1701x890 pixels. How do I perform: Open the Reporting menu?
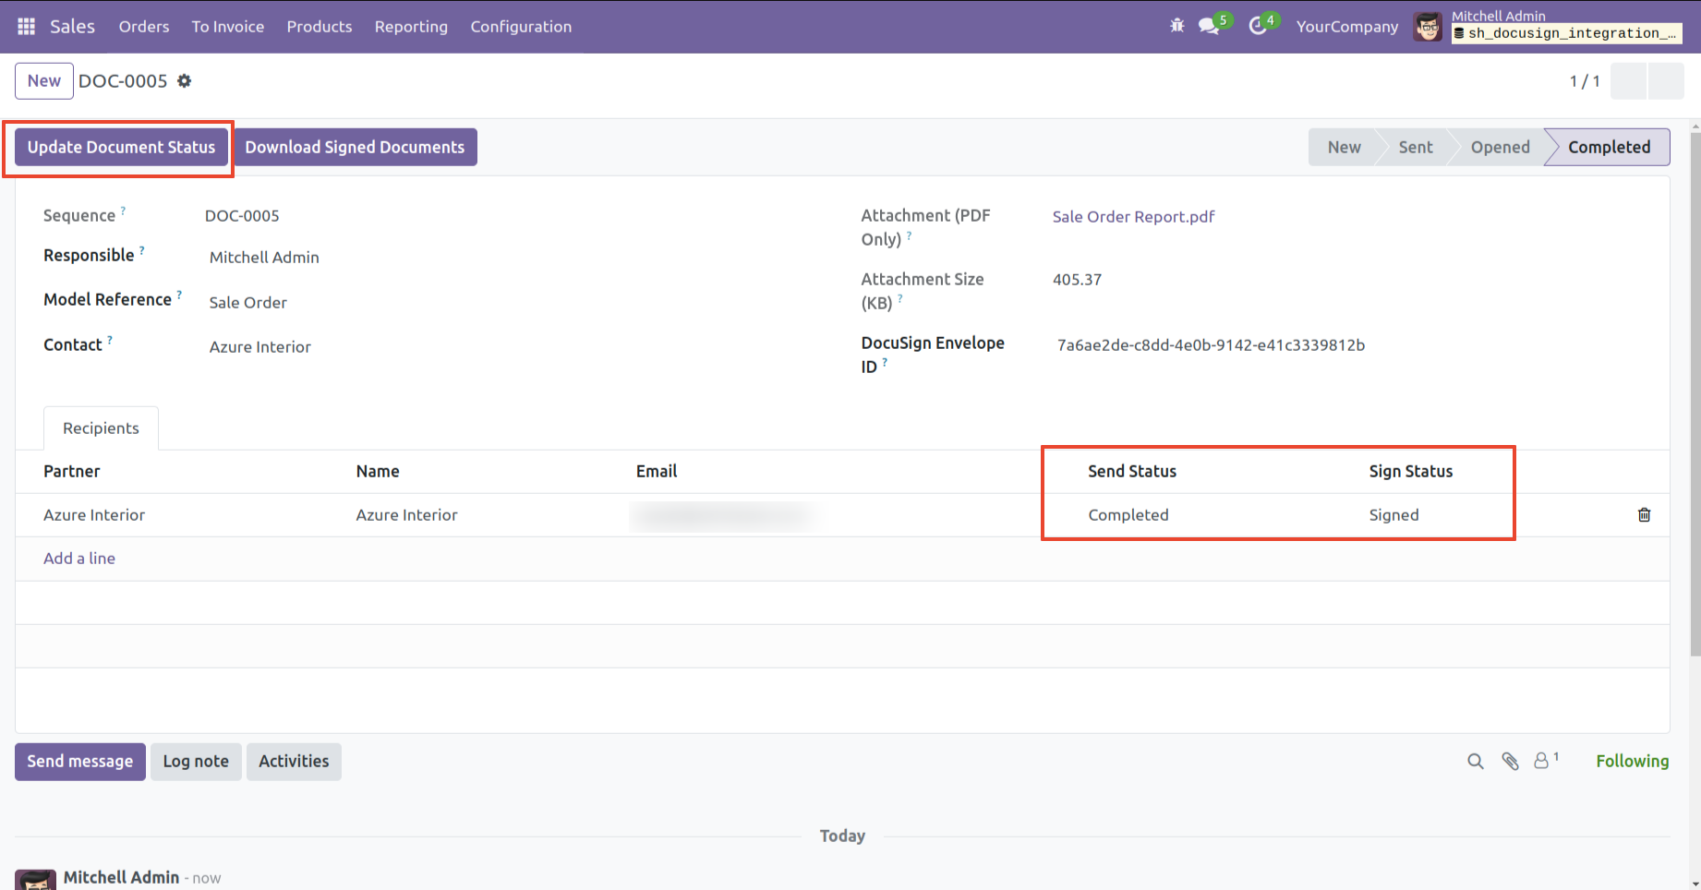(x=411, y=27)
